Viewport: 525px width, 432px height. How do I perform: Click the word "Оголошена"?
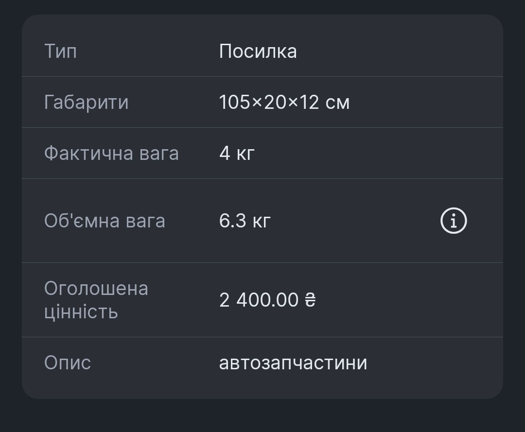[x=96, y=289]
